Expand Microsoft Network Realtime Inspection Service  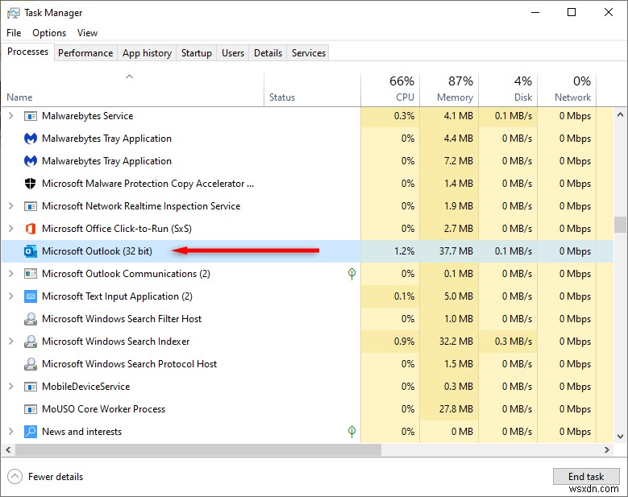tap(11, 205)
